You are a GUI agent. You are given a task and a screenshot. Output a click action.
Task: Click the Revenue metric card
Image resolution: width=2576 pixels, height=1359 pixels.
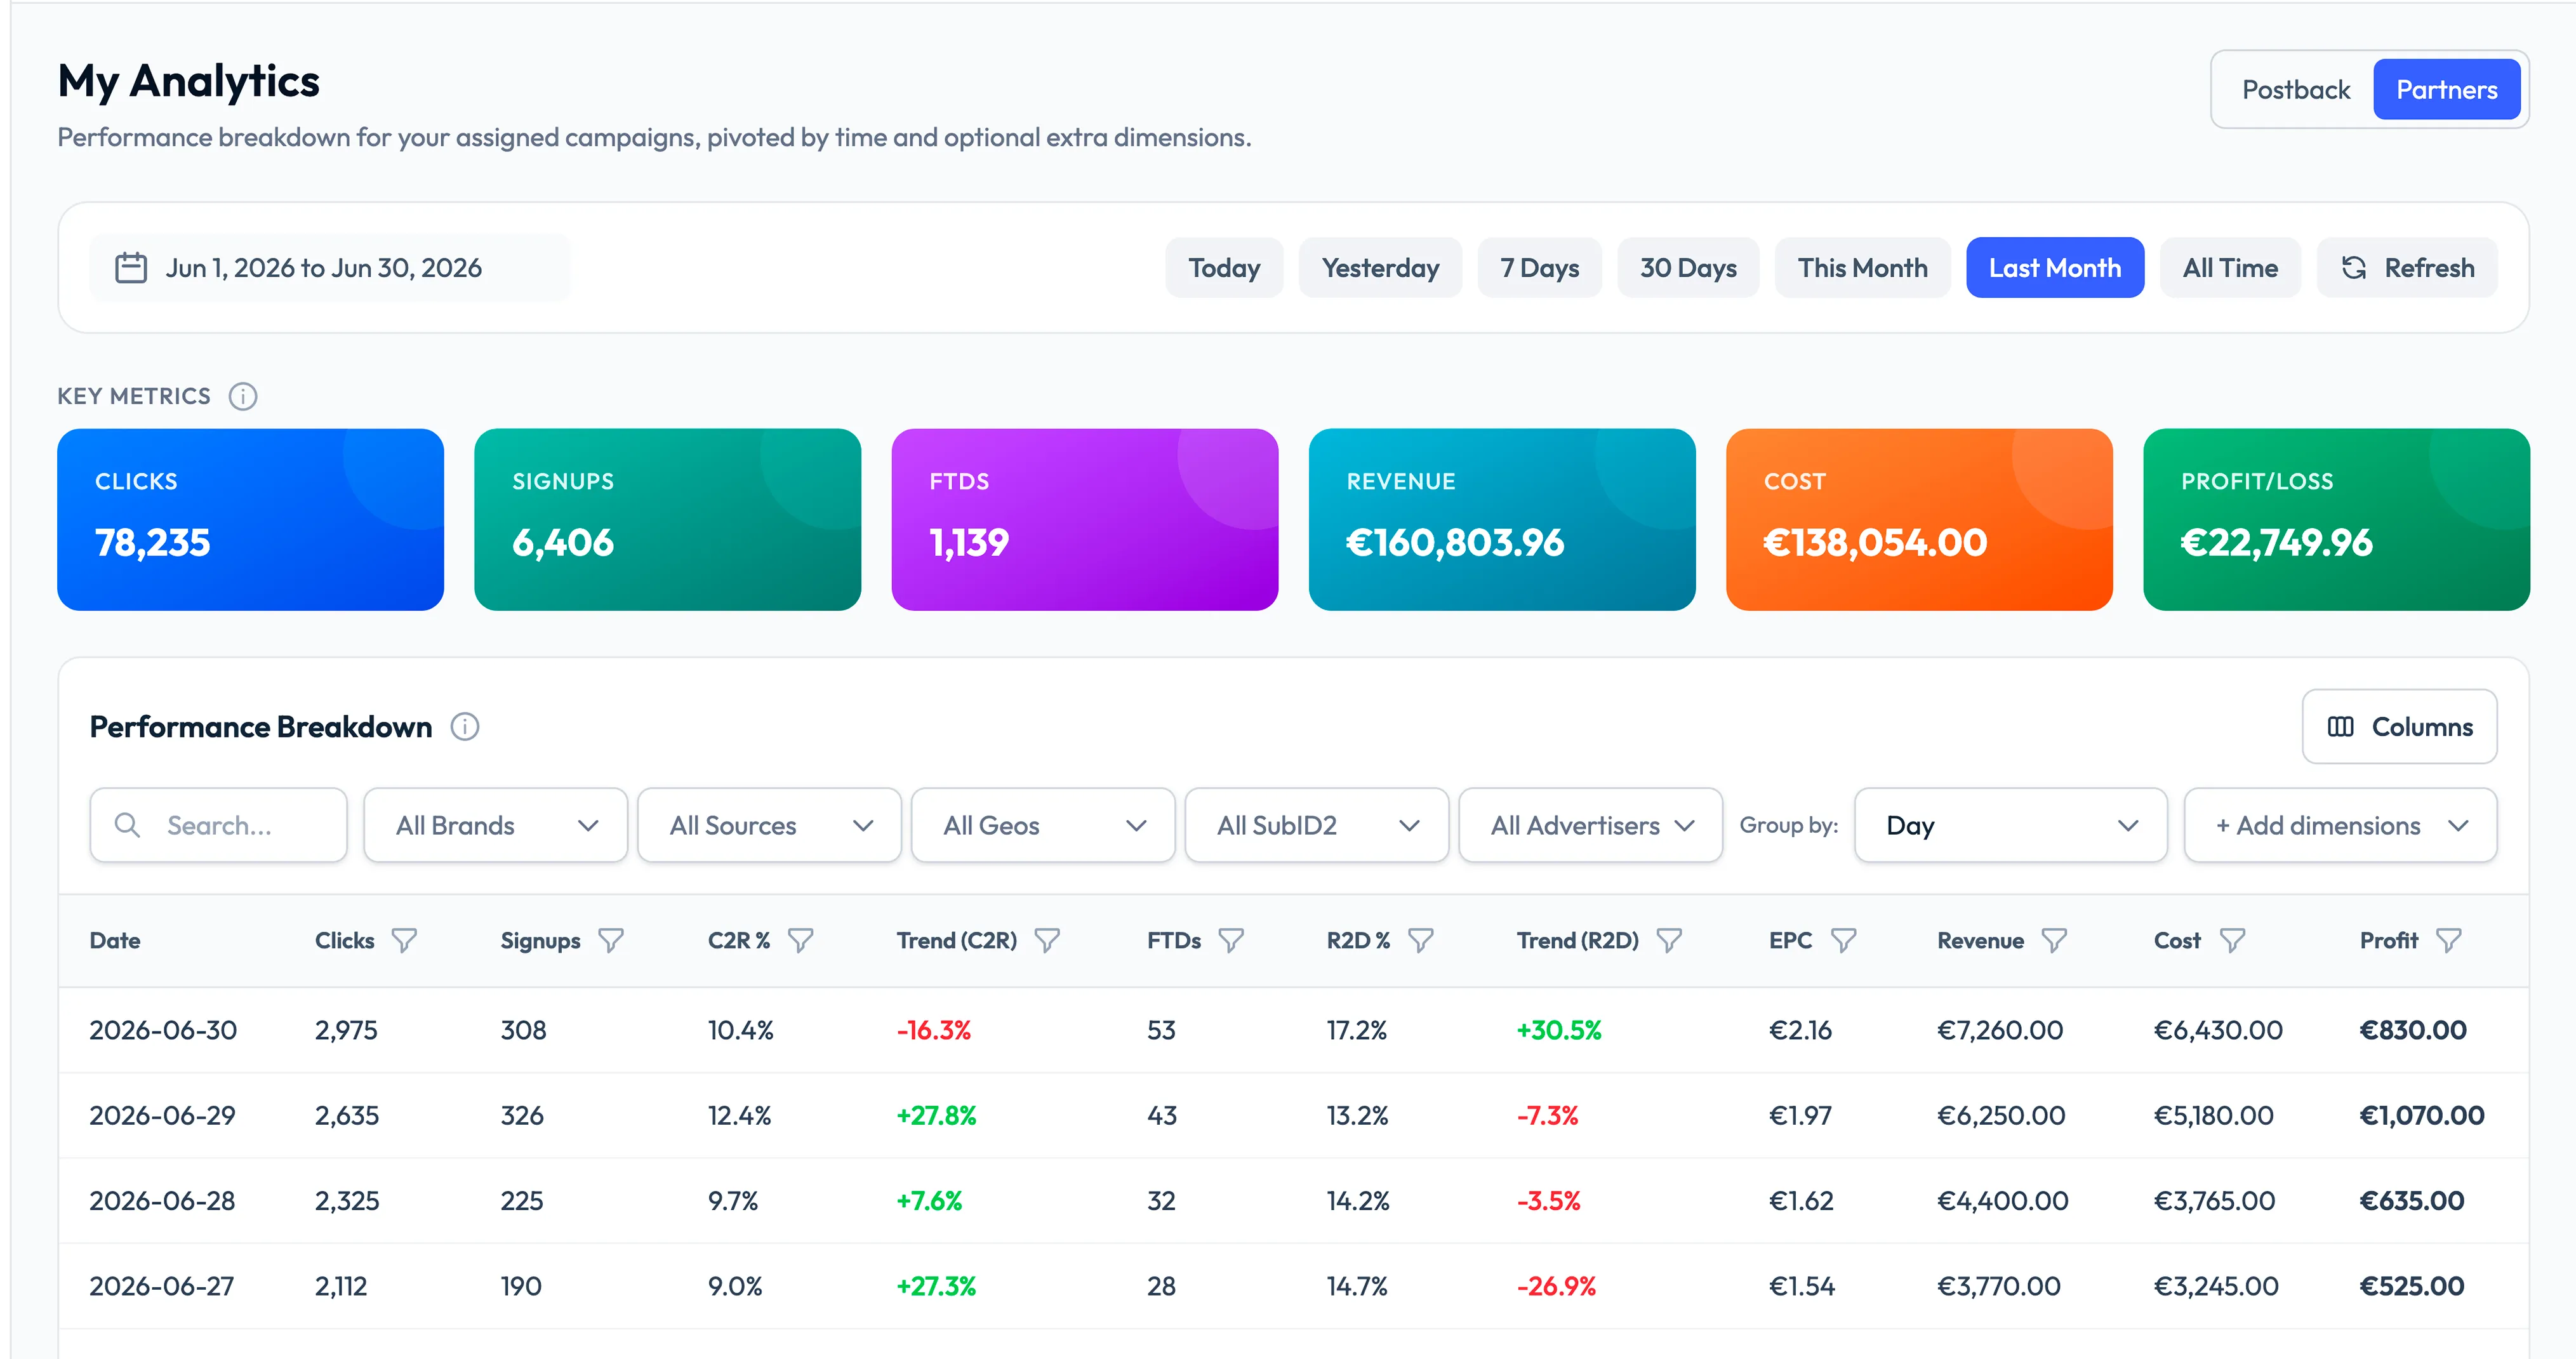tap(1502, 520)
